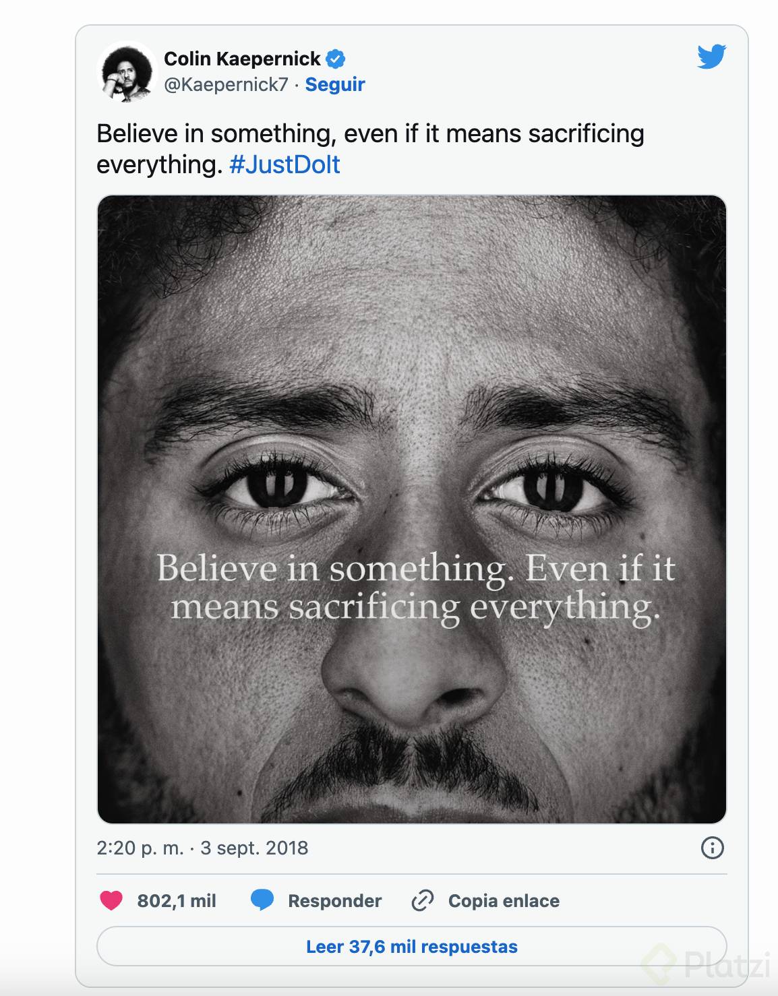Viewport: 778px width, 996px height.
Task: Open the #JustDoIt hashtag
Action: [285, 165]
